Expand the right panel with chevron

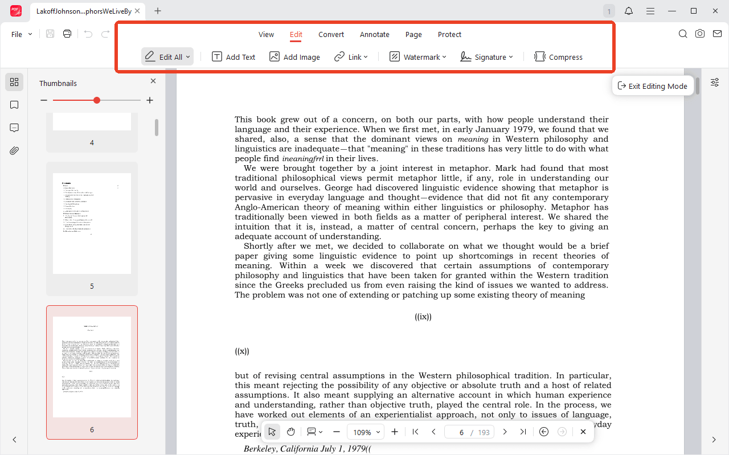point(715,440)
